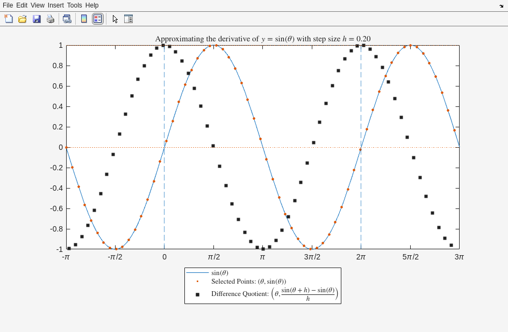Save the figure using the floppy disk icon

point(37,19)
